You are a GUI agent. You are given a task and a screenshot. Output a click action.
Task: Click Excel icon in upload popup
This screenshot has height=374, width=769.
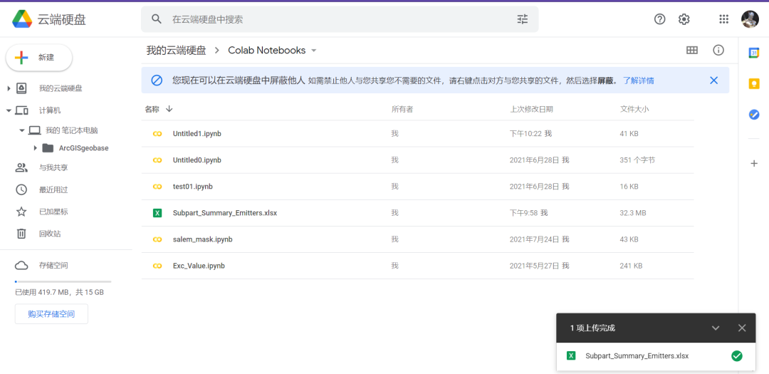click(x=571, y=356)
